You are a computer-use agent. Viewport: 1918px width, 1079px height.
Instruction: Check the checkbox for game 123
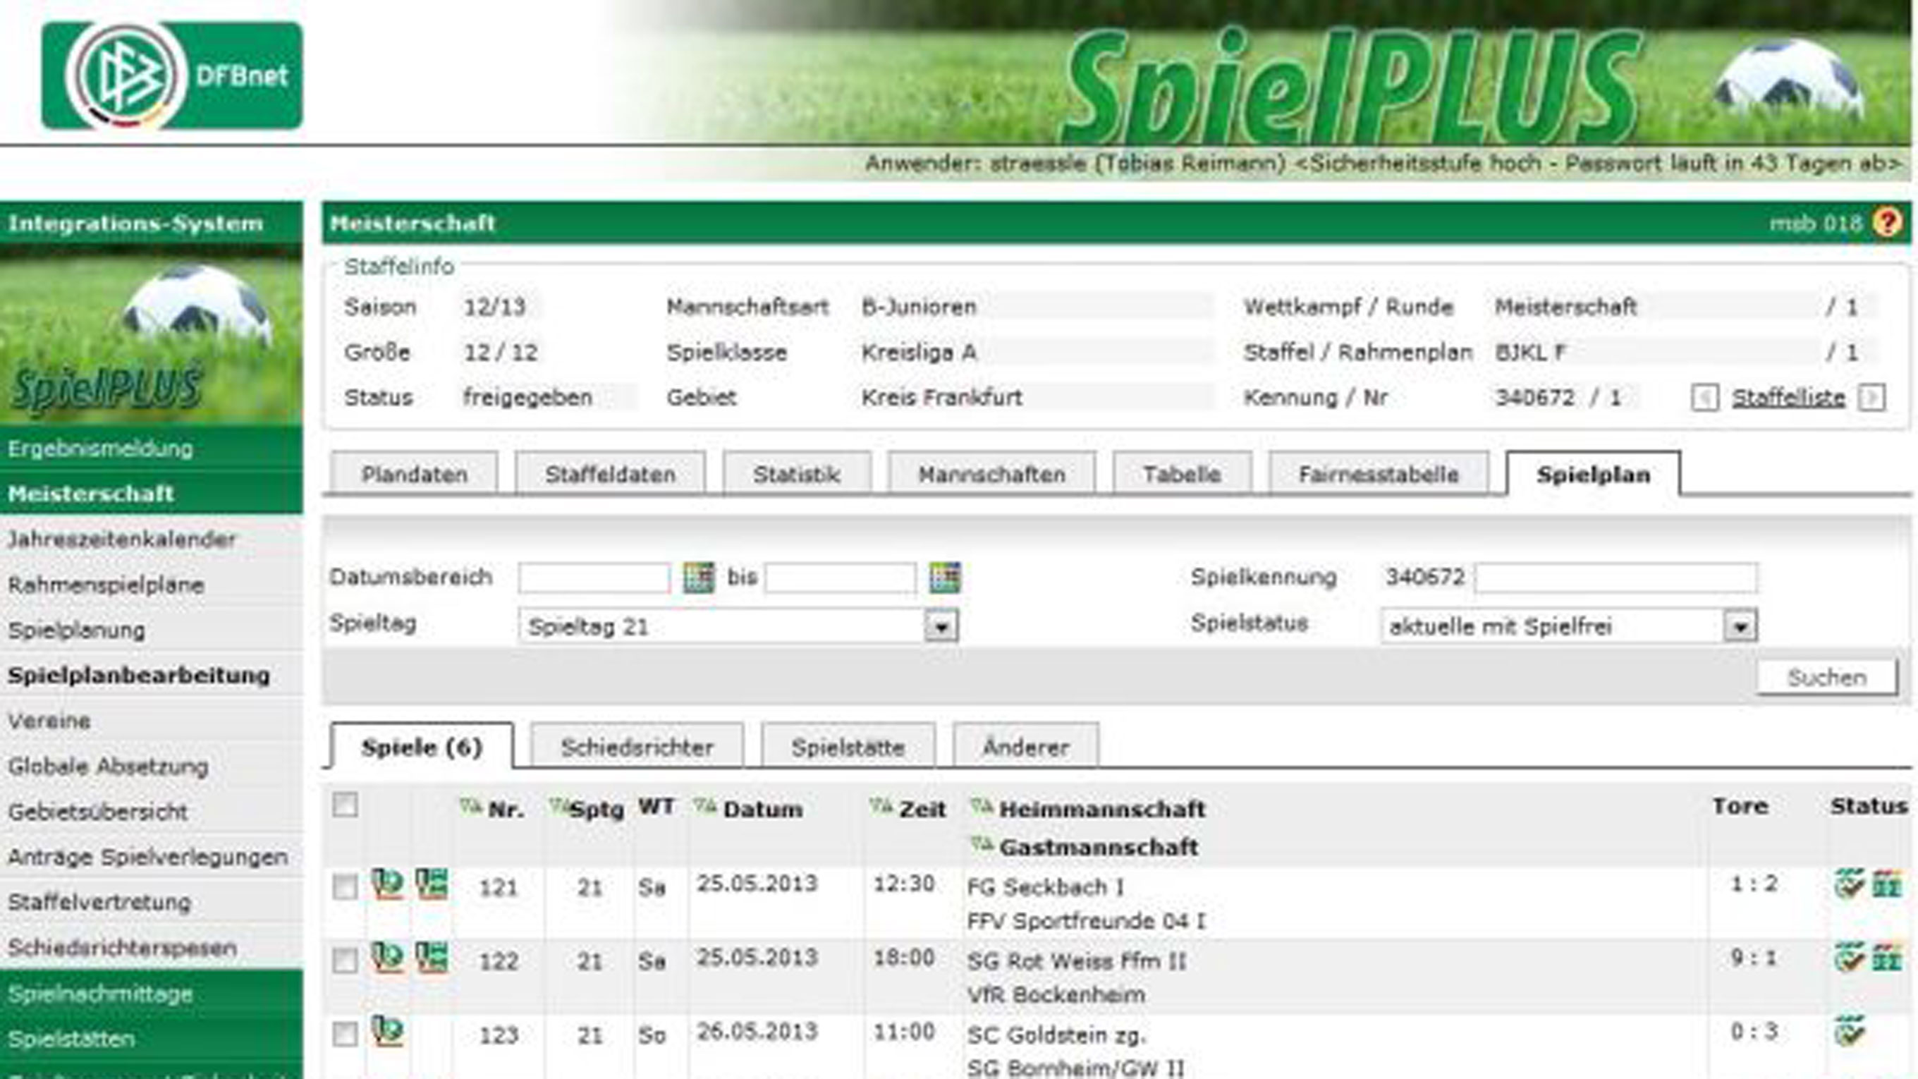[x=345, y=1035]
